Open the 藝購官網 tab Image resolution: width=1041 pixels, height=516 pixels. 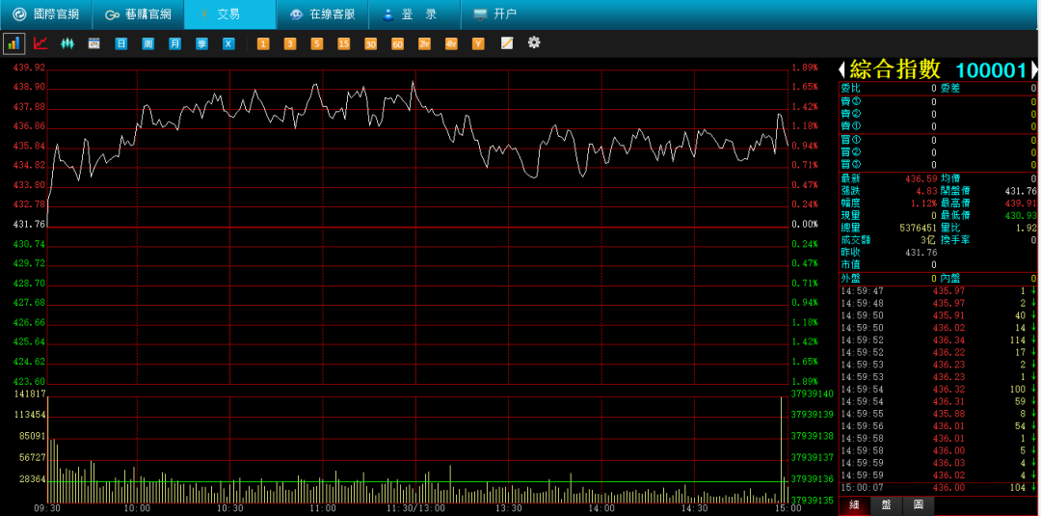(138, 14)
